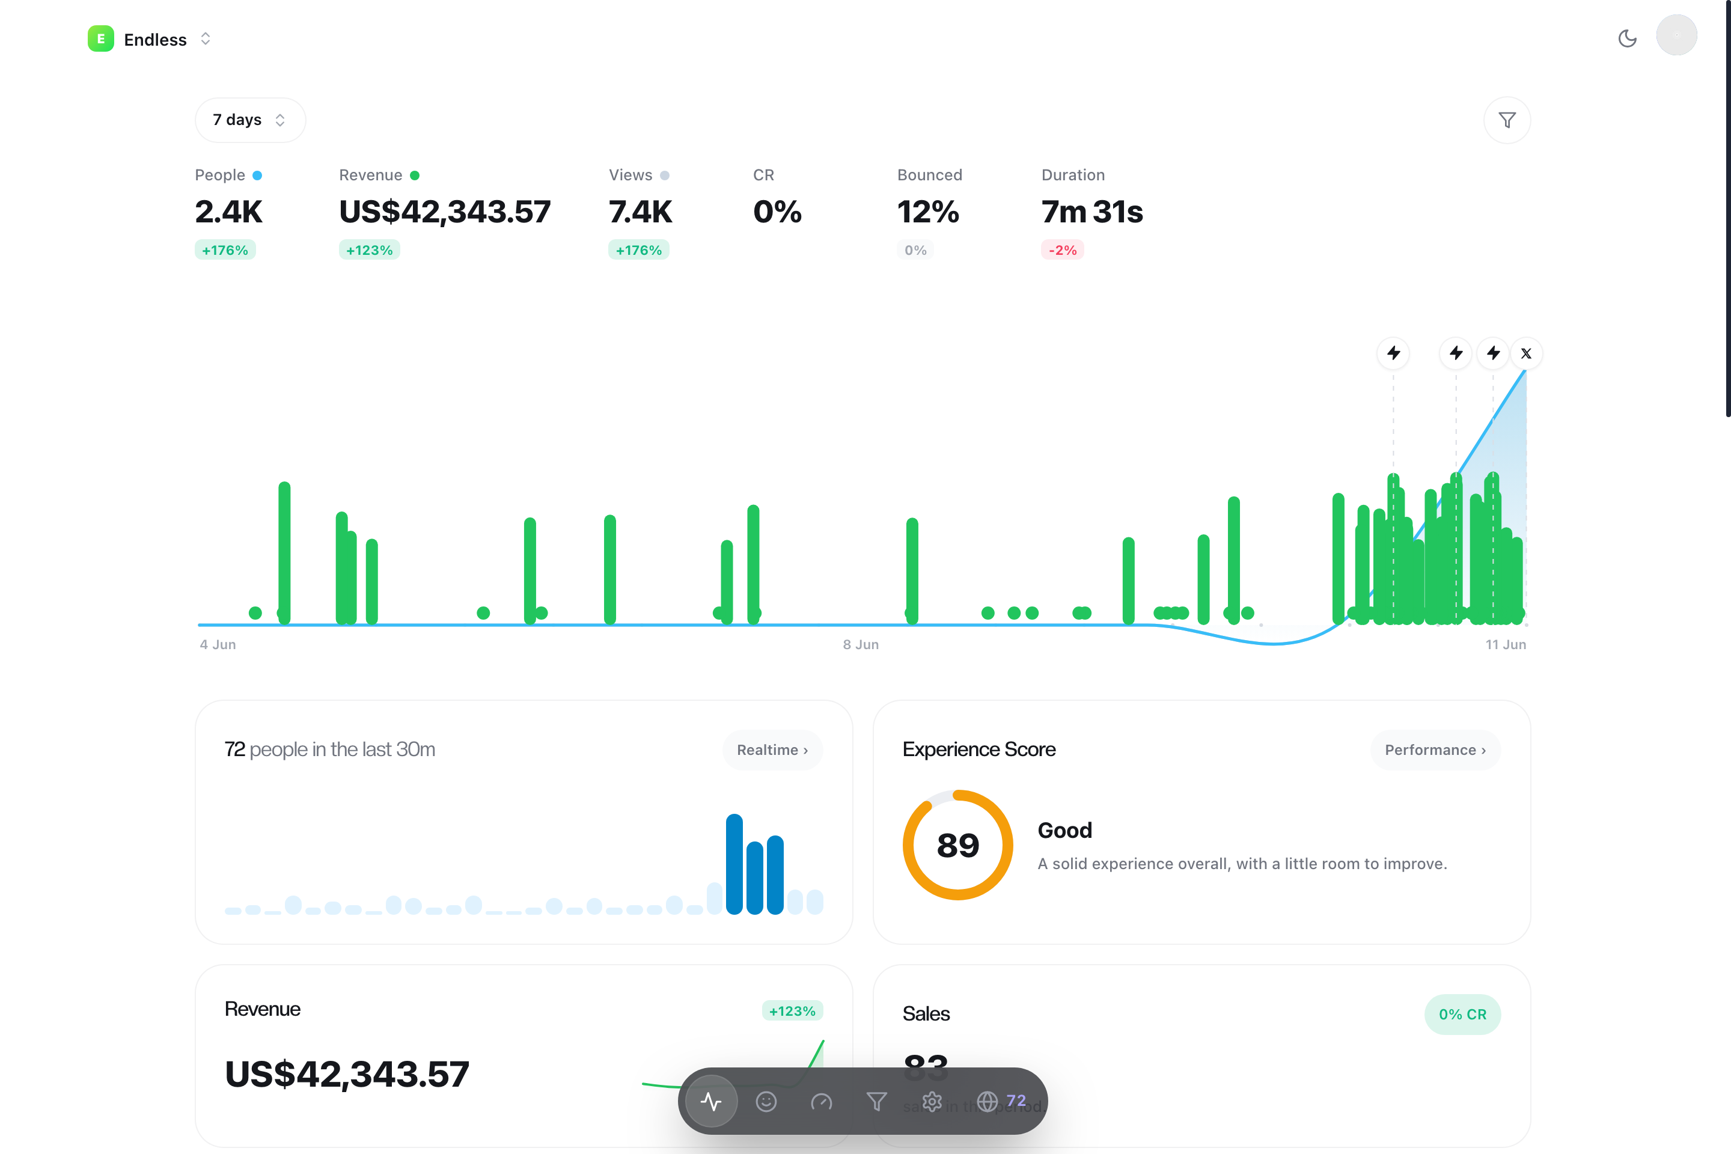Select the CR metric

(x=763, y=175)
